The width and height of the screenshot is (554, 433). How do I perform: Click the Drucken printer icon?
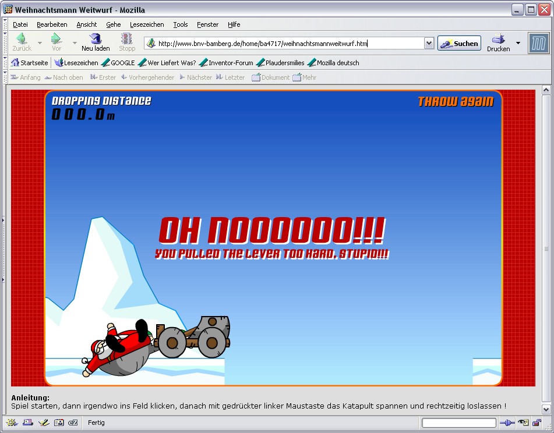498,38
